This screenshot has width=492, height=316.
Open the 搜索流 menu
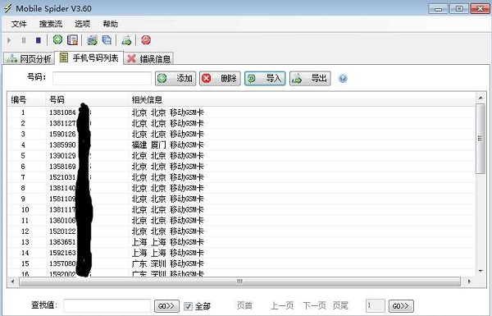tap(51, 24)
